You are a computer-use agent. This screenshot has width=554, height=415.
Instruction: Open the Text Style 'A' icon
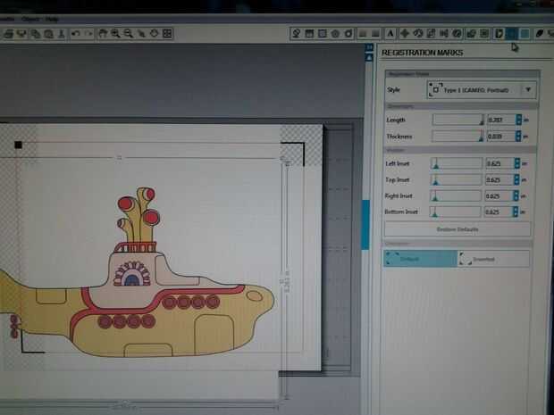pos(390,34)
